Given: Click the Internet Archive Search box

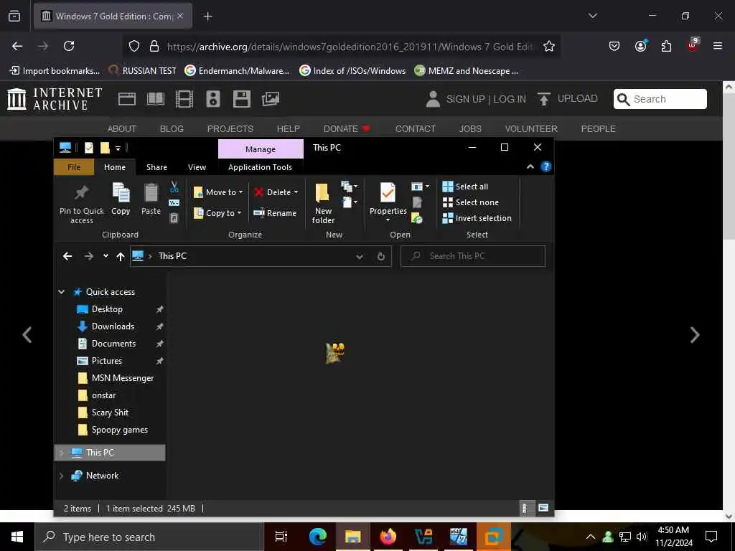Looking at the screenshot, I should tap(660, 99).
